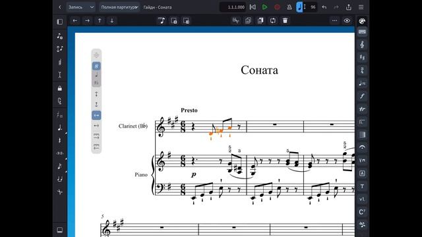Image resolution: width=422 pixels, height=237 pixels.
Task: Open the Dynamics panel (f icon)
Action: tap(362, 96)
